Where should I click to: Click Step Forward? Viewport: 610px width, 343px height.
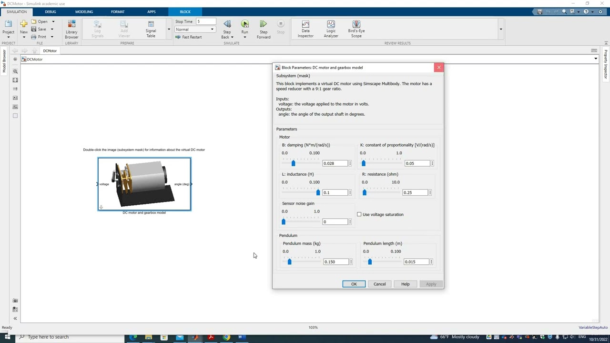[264, 29]
